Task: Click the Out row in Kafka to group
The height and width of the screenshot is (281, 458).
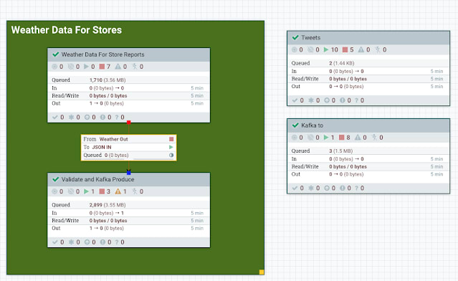Action: (x=368, y=174)
